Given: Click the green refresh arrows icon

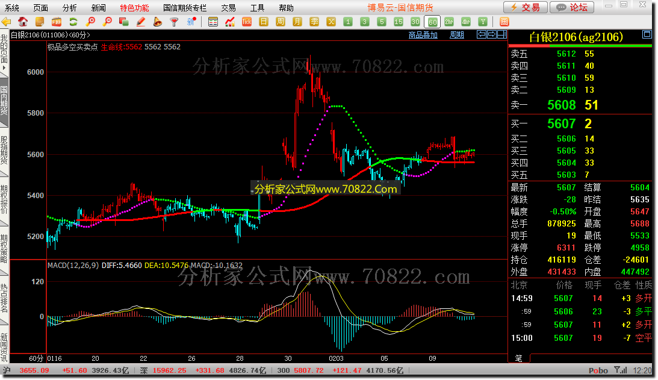Looking at the screenshot, I should point(73,22).
